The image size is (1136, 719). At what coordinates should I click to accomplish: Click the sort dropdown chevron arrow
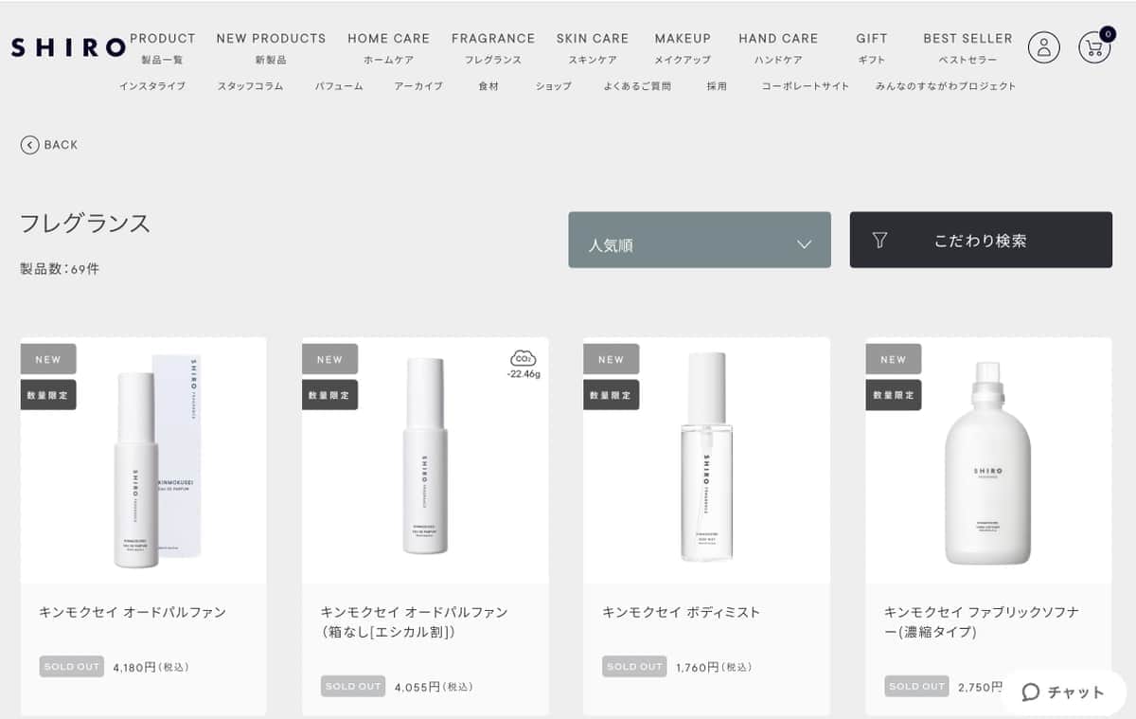coord(804,244)
